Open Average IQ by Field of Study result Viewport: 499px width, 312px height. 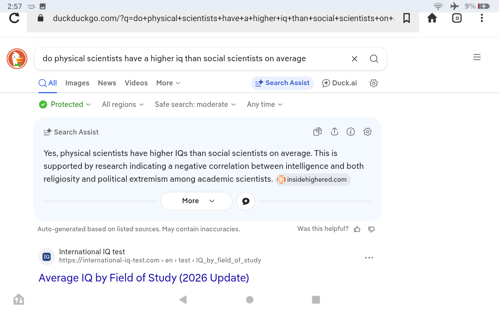[x=144, y=278]
